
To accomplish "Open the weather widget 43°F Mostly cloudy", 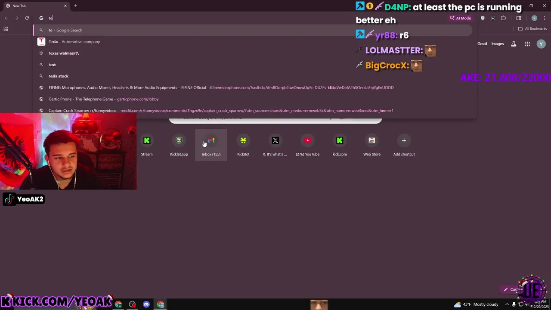I will click(476, 304).
